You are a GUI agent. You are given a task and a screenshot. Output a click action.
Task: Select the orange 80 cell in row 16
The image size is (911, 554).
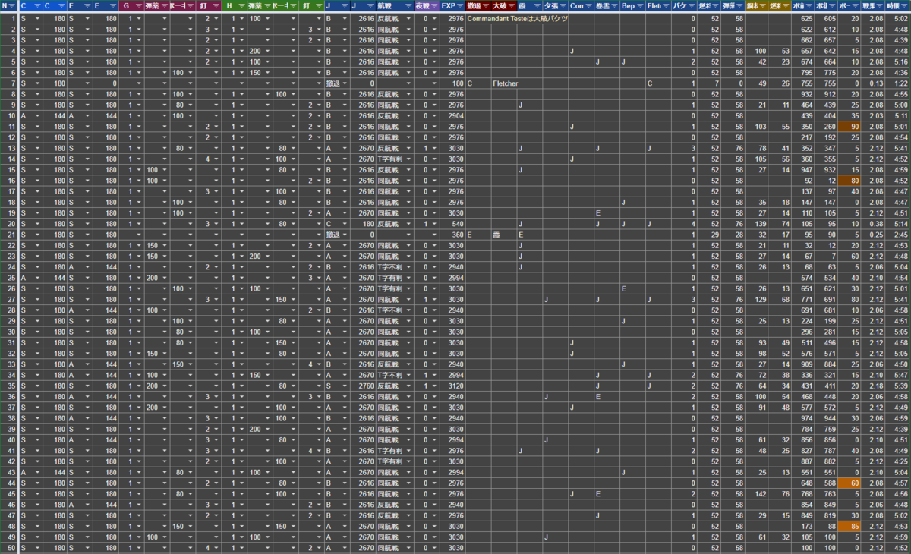click(x=850, y=181)
